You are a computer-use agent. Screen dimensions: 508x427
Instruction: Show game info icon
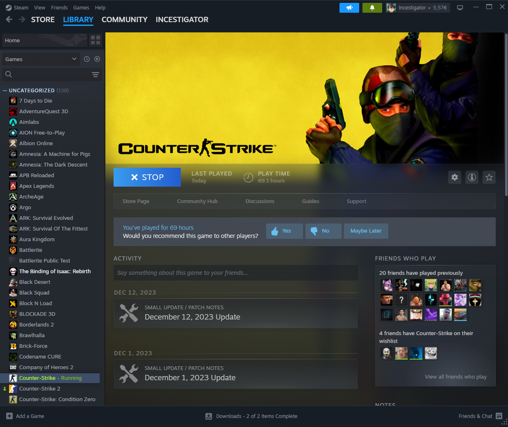[x=472, y=177]
